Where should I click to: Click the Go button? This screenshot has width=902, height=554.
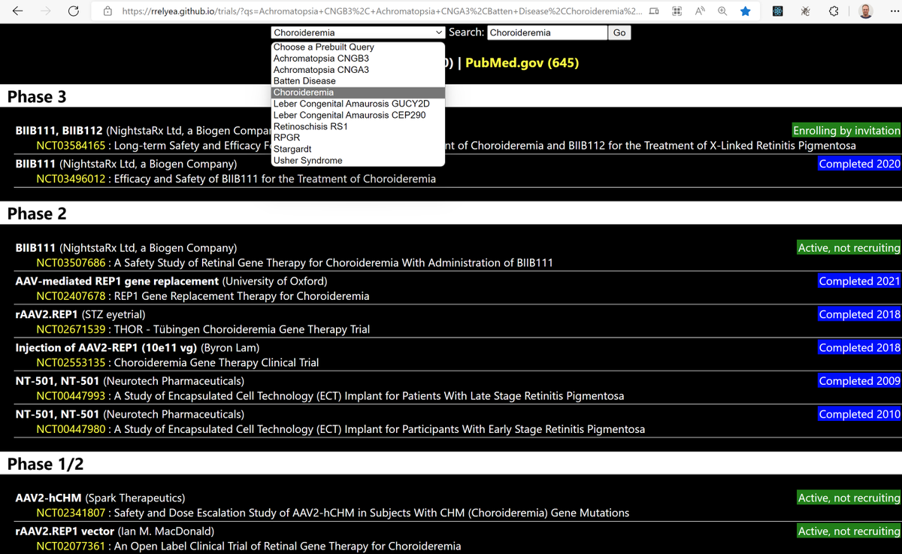tap(619, 32)
